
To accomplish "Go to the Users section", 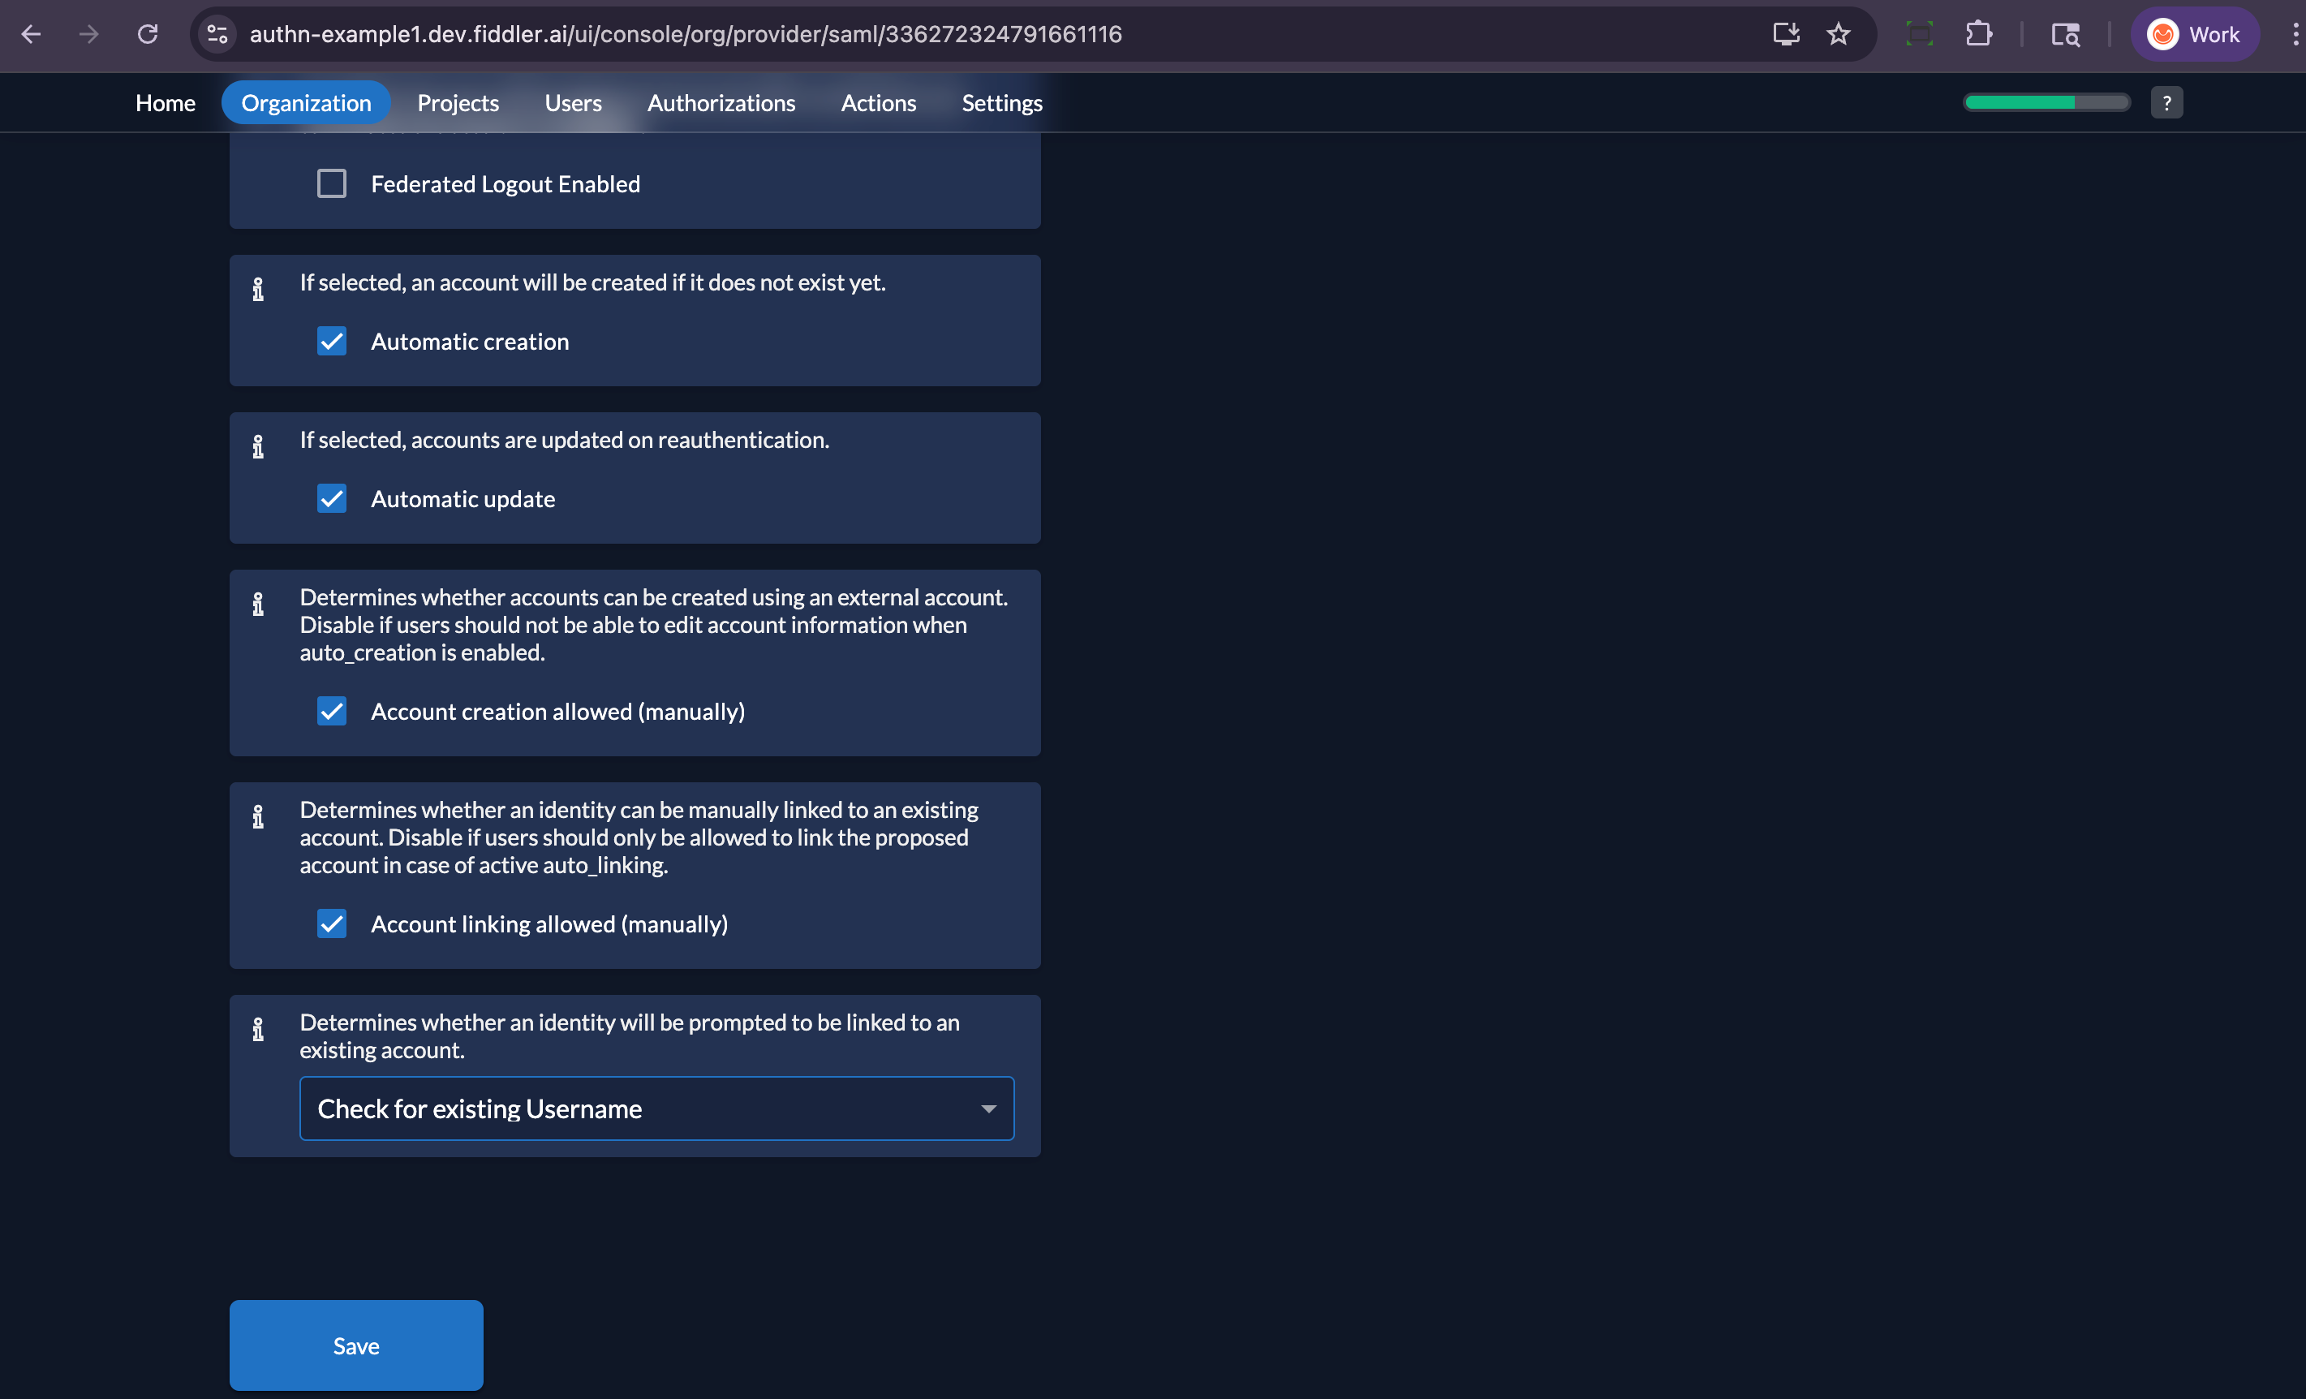I will pyautogui.click(x=572, y=102).
